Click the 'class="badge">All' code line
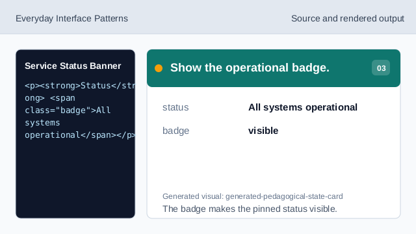Image resolution: width=416 pixels, height=234 pixels. tap(68, 110)
